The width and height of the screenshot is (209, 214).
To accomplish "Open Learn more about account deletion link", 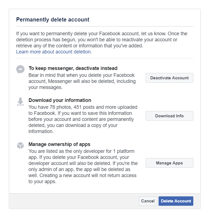I will (53, 52).
